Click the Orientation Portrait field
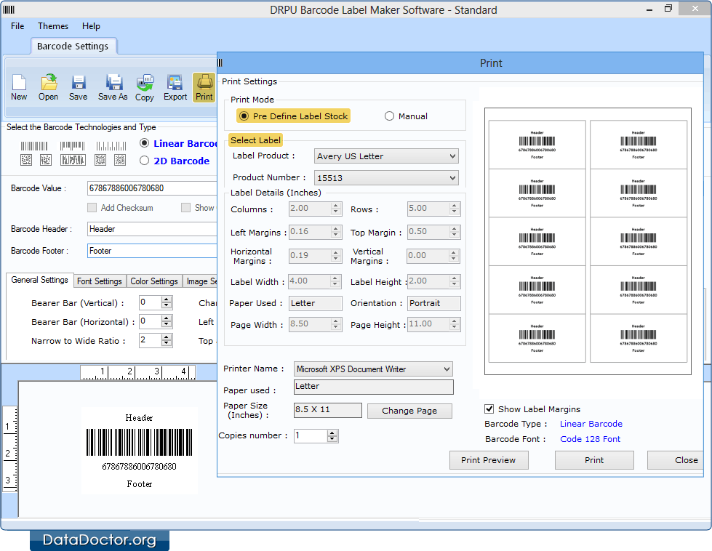The width and height of the screenshot is (712, 551). pos(434,303)
